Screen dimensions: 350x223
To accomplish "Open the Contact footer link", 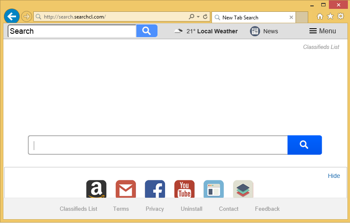I will coord(228,209).
